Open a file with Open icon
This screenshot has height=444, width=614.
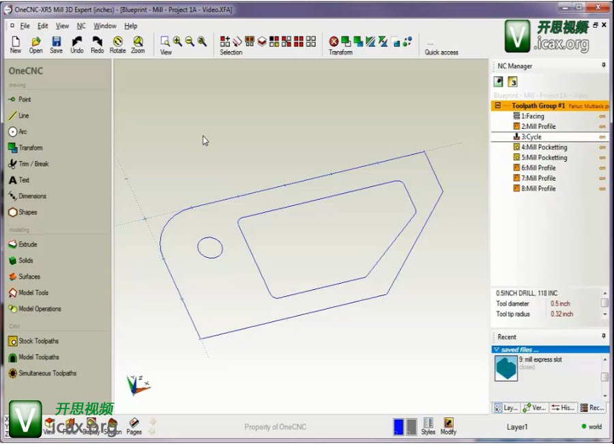[35, 44]
